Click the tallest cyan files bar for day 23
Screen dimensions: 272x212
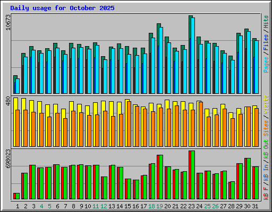tap(193, 56)
